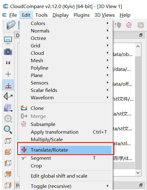Expand the Cloud submenu

coord(66,53)
